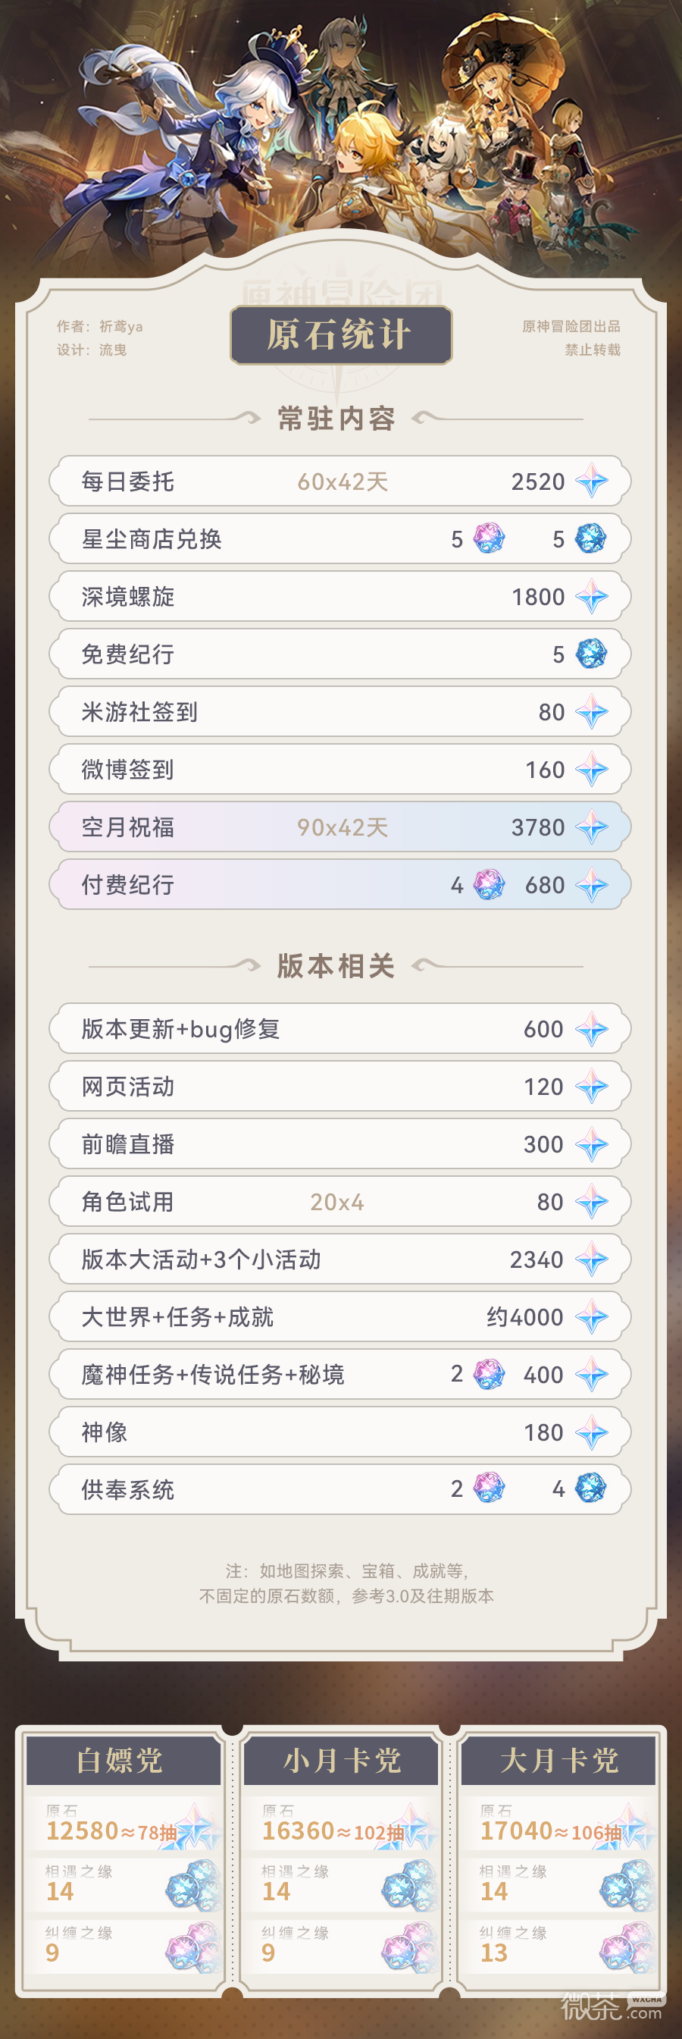
Task: Click the pink intertwined fate icon beside 星尘商店兑换
Action: pyautogui.click(x=488, y=539)
